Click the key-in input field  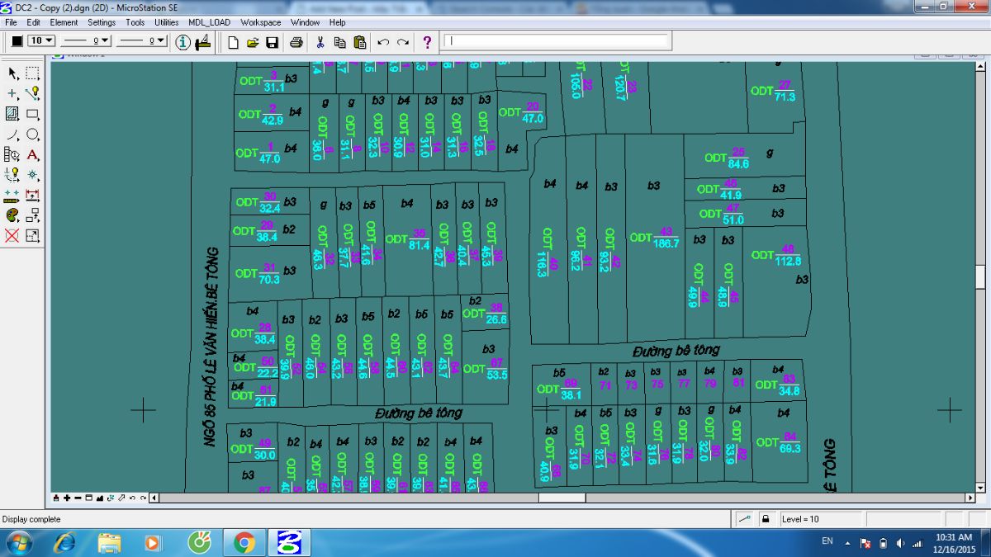[x=556, y=40]
